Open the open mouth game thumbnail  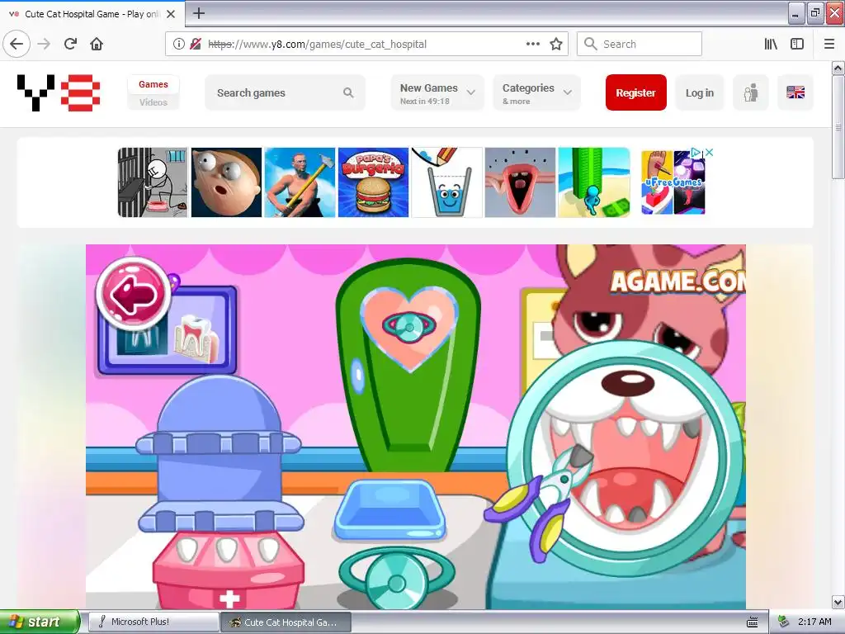[520, 182]
